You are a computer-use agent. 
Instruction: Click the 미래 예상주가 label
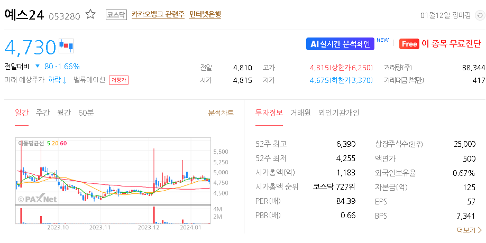point(24,80)
